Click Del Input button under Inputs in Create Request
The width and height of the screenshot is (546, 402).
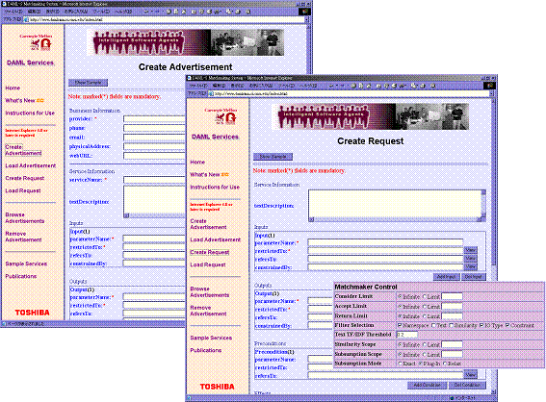pos(474,276)
